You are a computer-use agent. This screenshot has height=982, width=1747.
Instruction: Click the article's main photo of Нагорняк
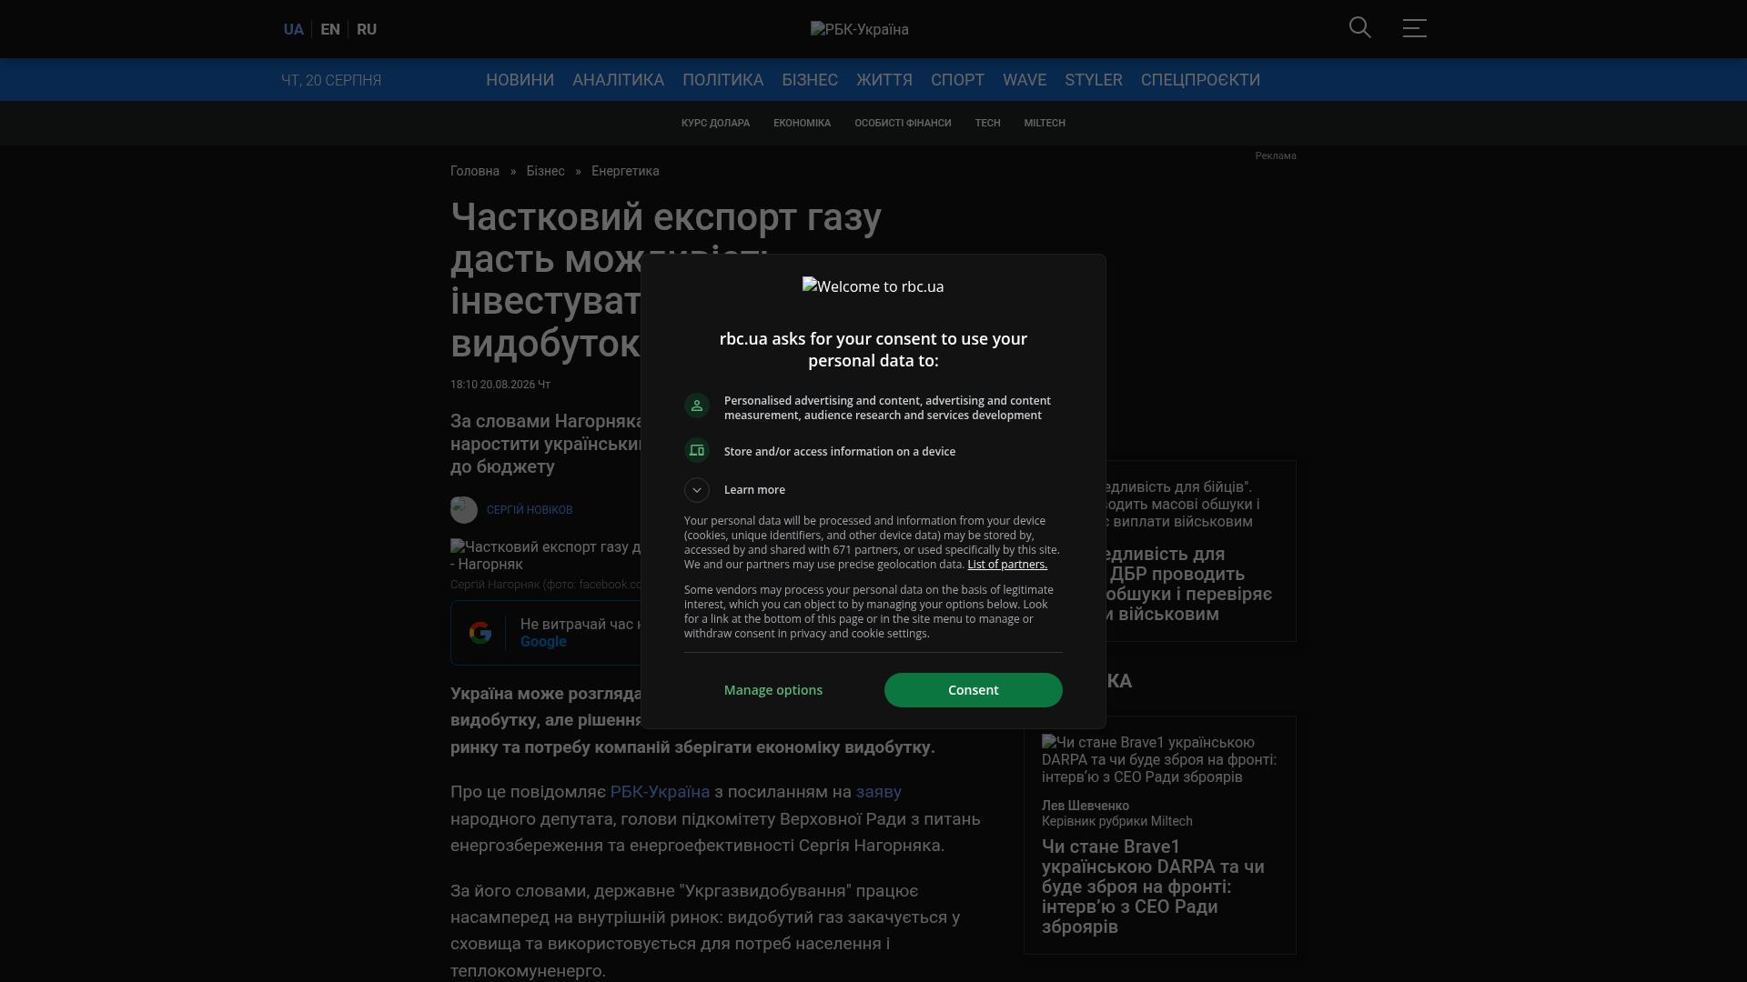[546, 556]
